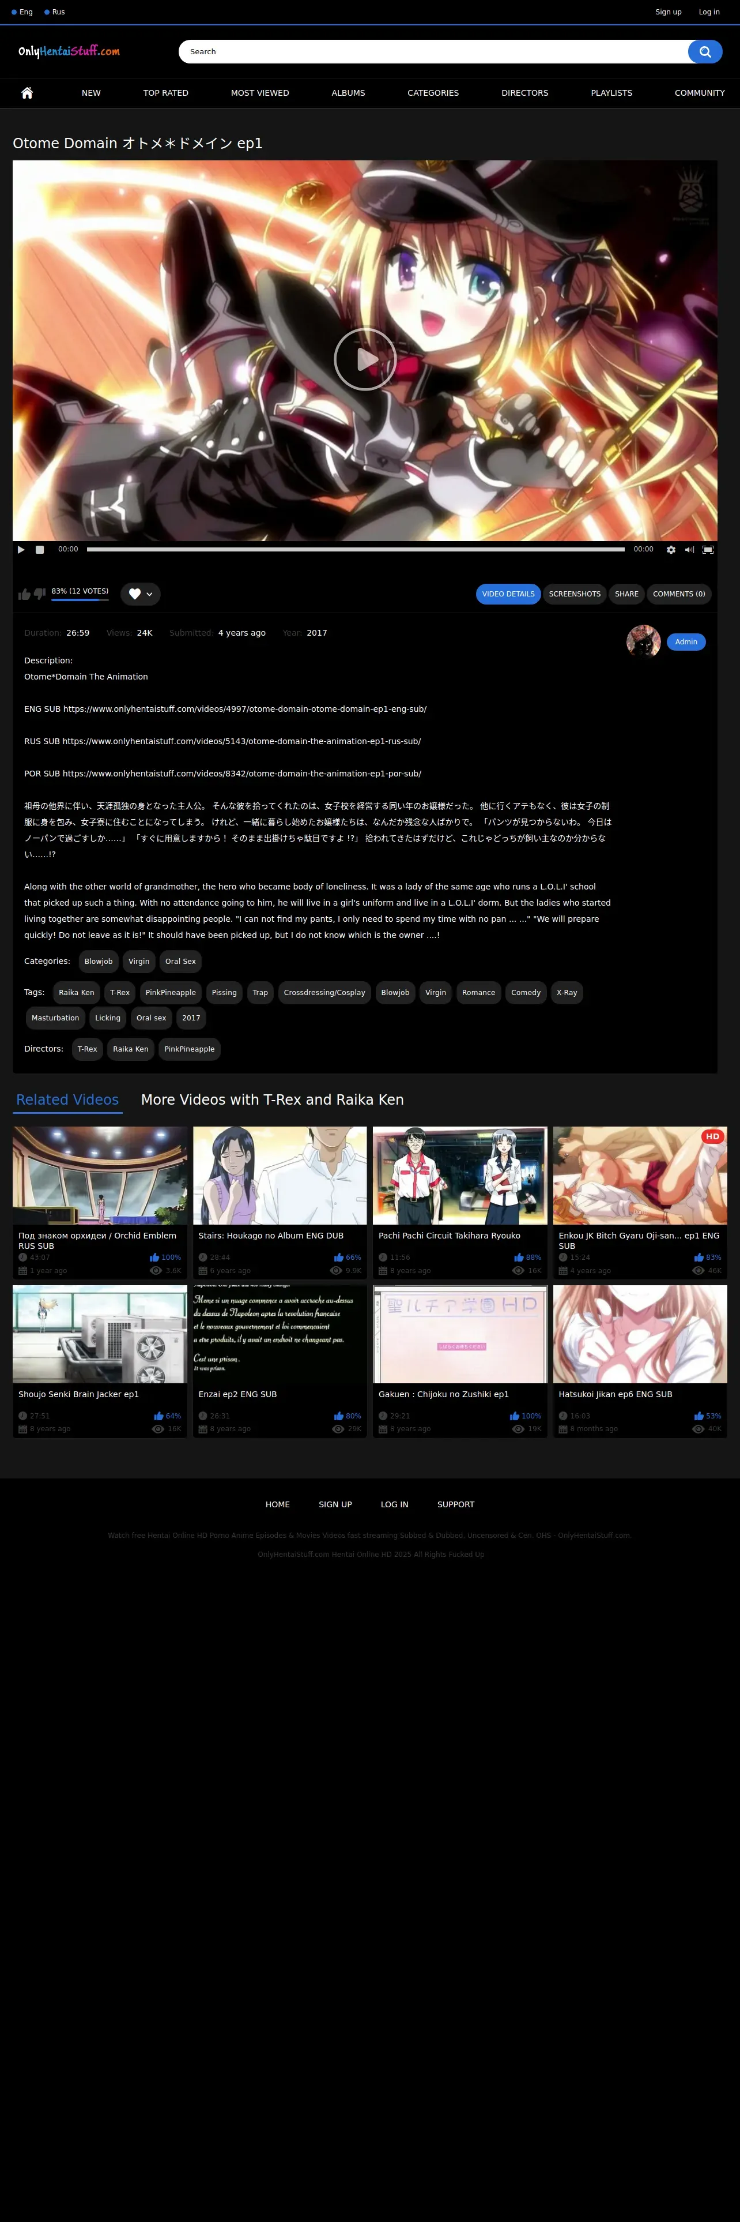Dislike the video with thumbs down icon

tap(40, 594)
